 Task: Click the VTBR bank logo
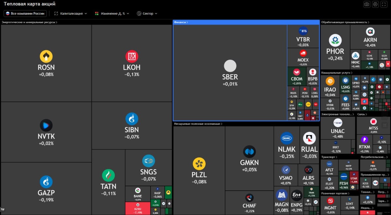(x=303, y=31)
